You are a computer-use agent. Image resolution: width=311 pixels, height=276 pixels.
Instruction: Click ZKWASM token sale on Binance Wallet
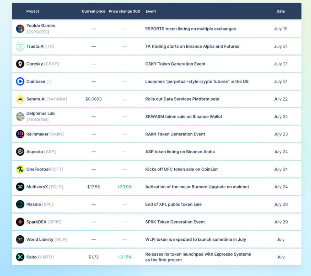pos(184,116)
